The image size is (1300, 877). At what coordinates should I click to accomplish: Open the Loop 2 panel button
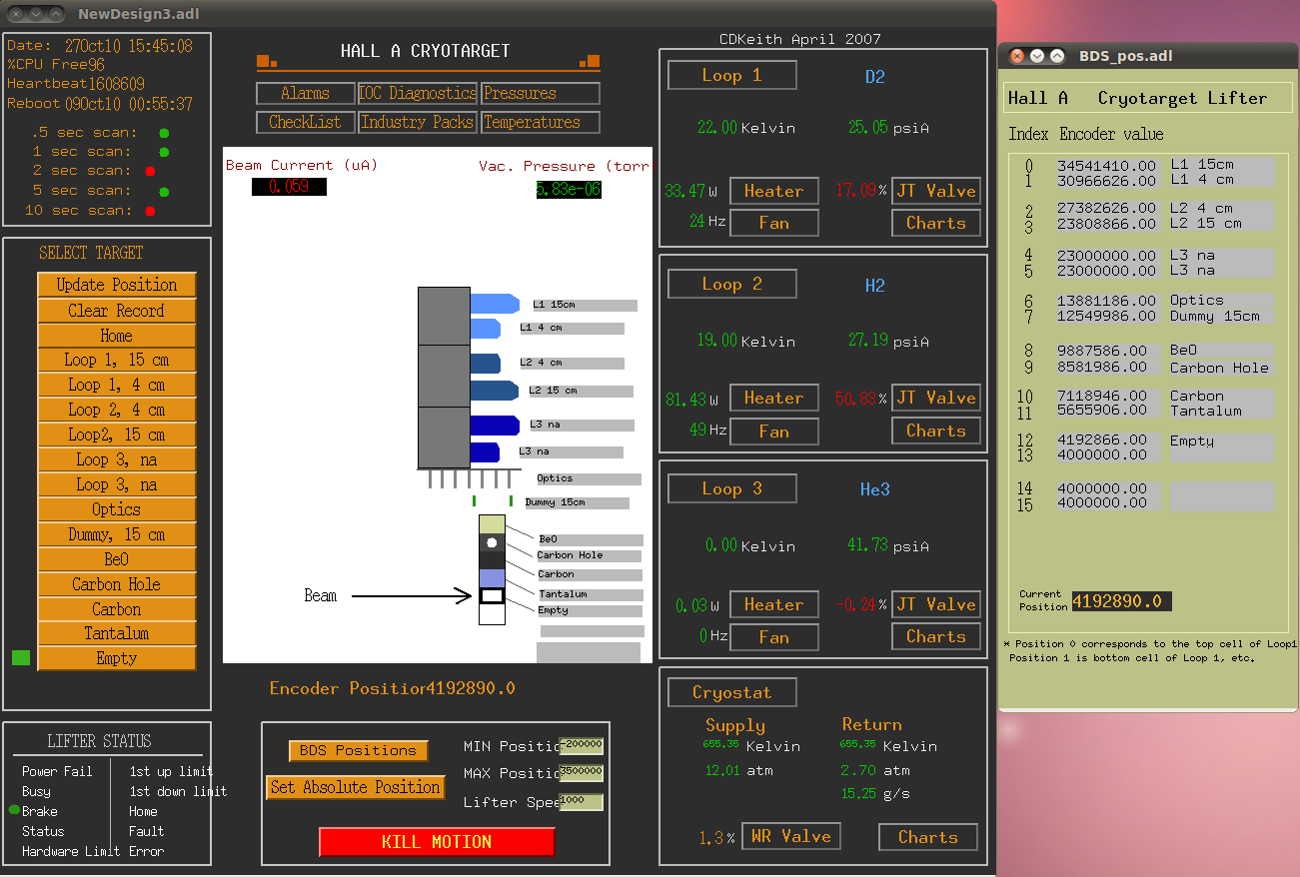tap(732, 284)
